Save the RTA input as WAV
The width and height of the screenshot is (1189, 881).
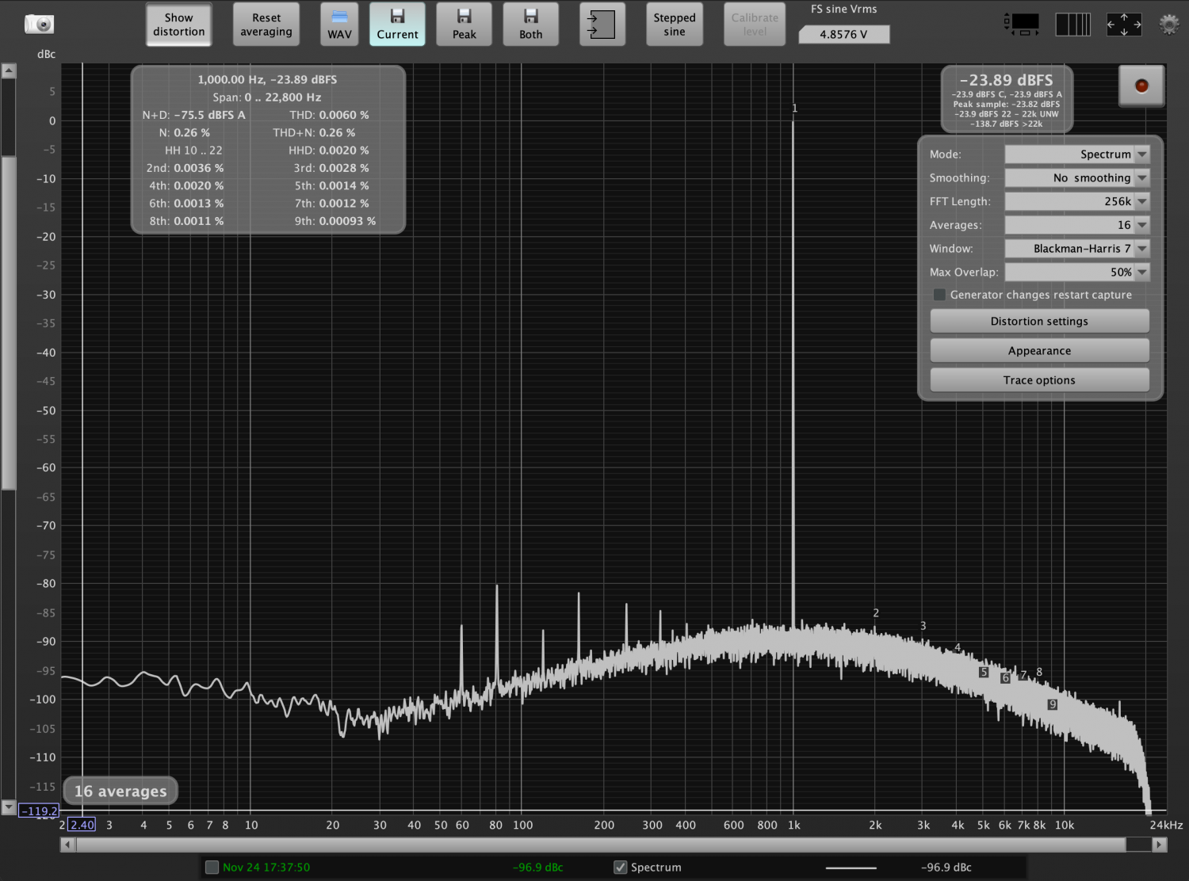tap(339, 25)
